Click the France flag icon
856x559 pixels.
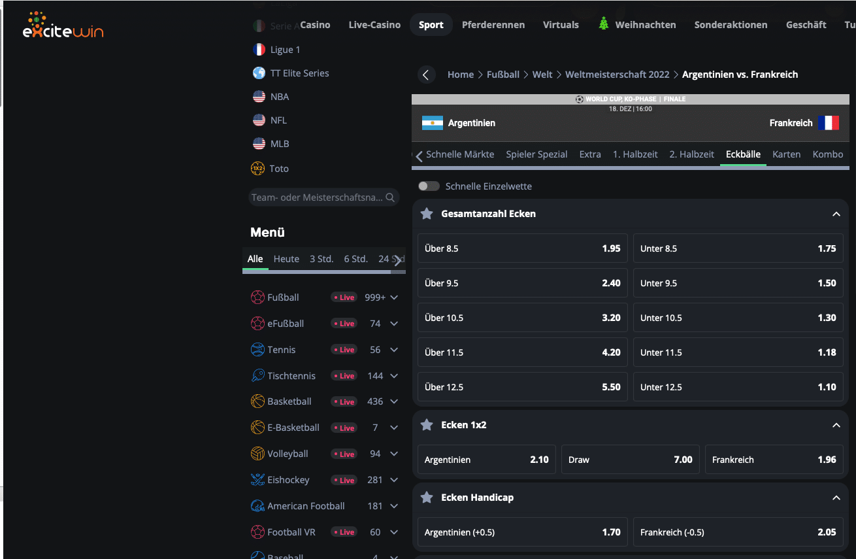(x=829, y=123)
